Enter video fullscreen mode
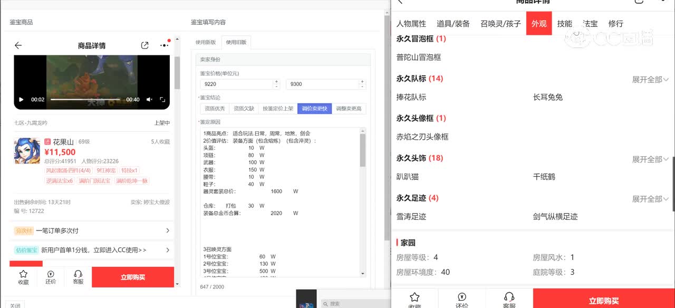Viewport: 675px width, 308px height. [x=162, y=100]
